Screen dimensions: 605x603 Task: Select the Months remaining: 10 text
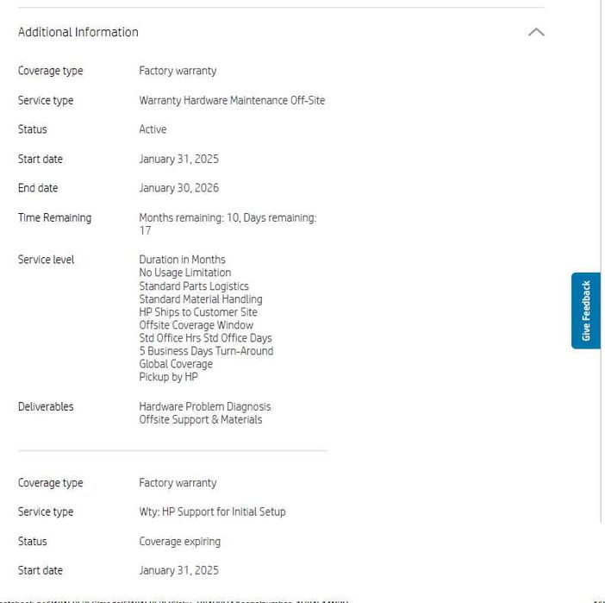pos(189,217)
